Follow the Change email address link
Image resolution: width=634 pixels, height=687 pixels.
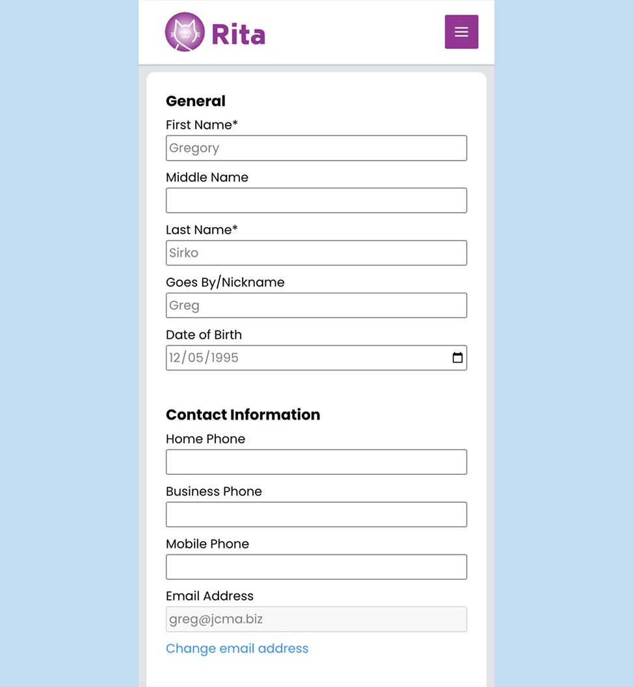point(237,649)
